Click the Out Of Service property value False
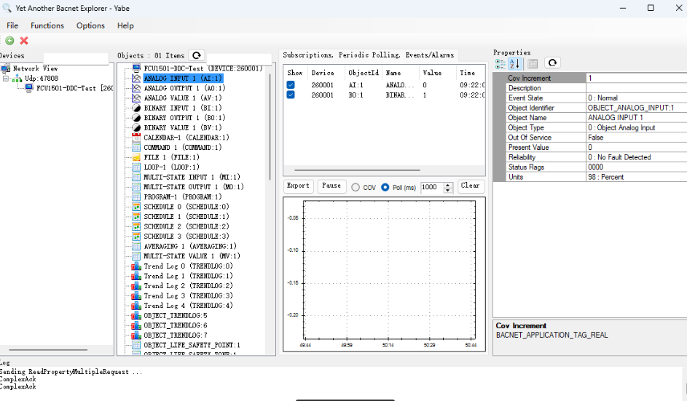This screenshot has height=401, width=687. (596, 138)
